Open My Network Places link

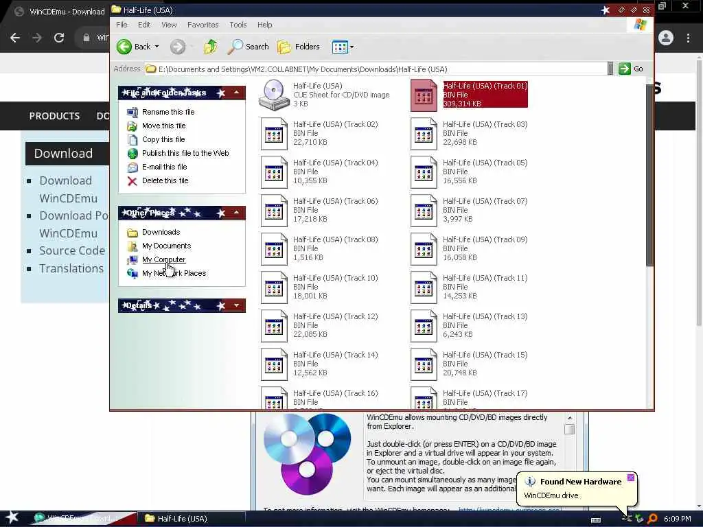174,273
